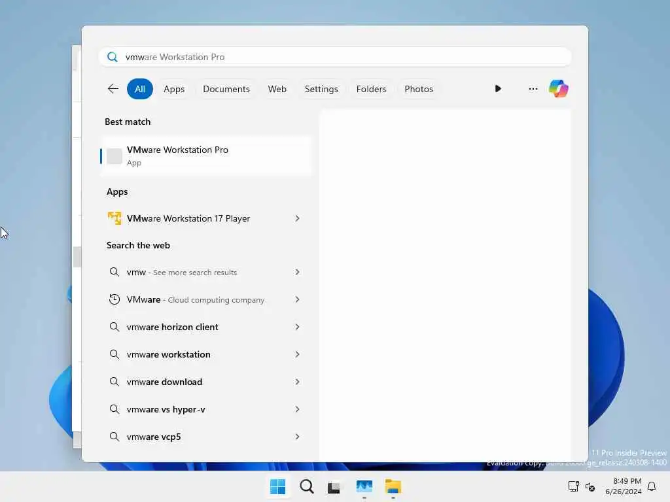Viewport: 670px width, 502px height.
Task: Switch to the Photos filter
Action: 419,89
